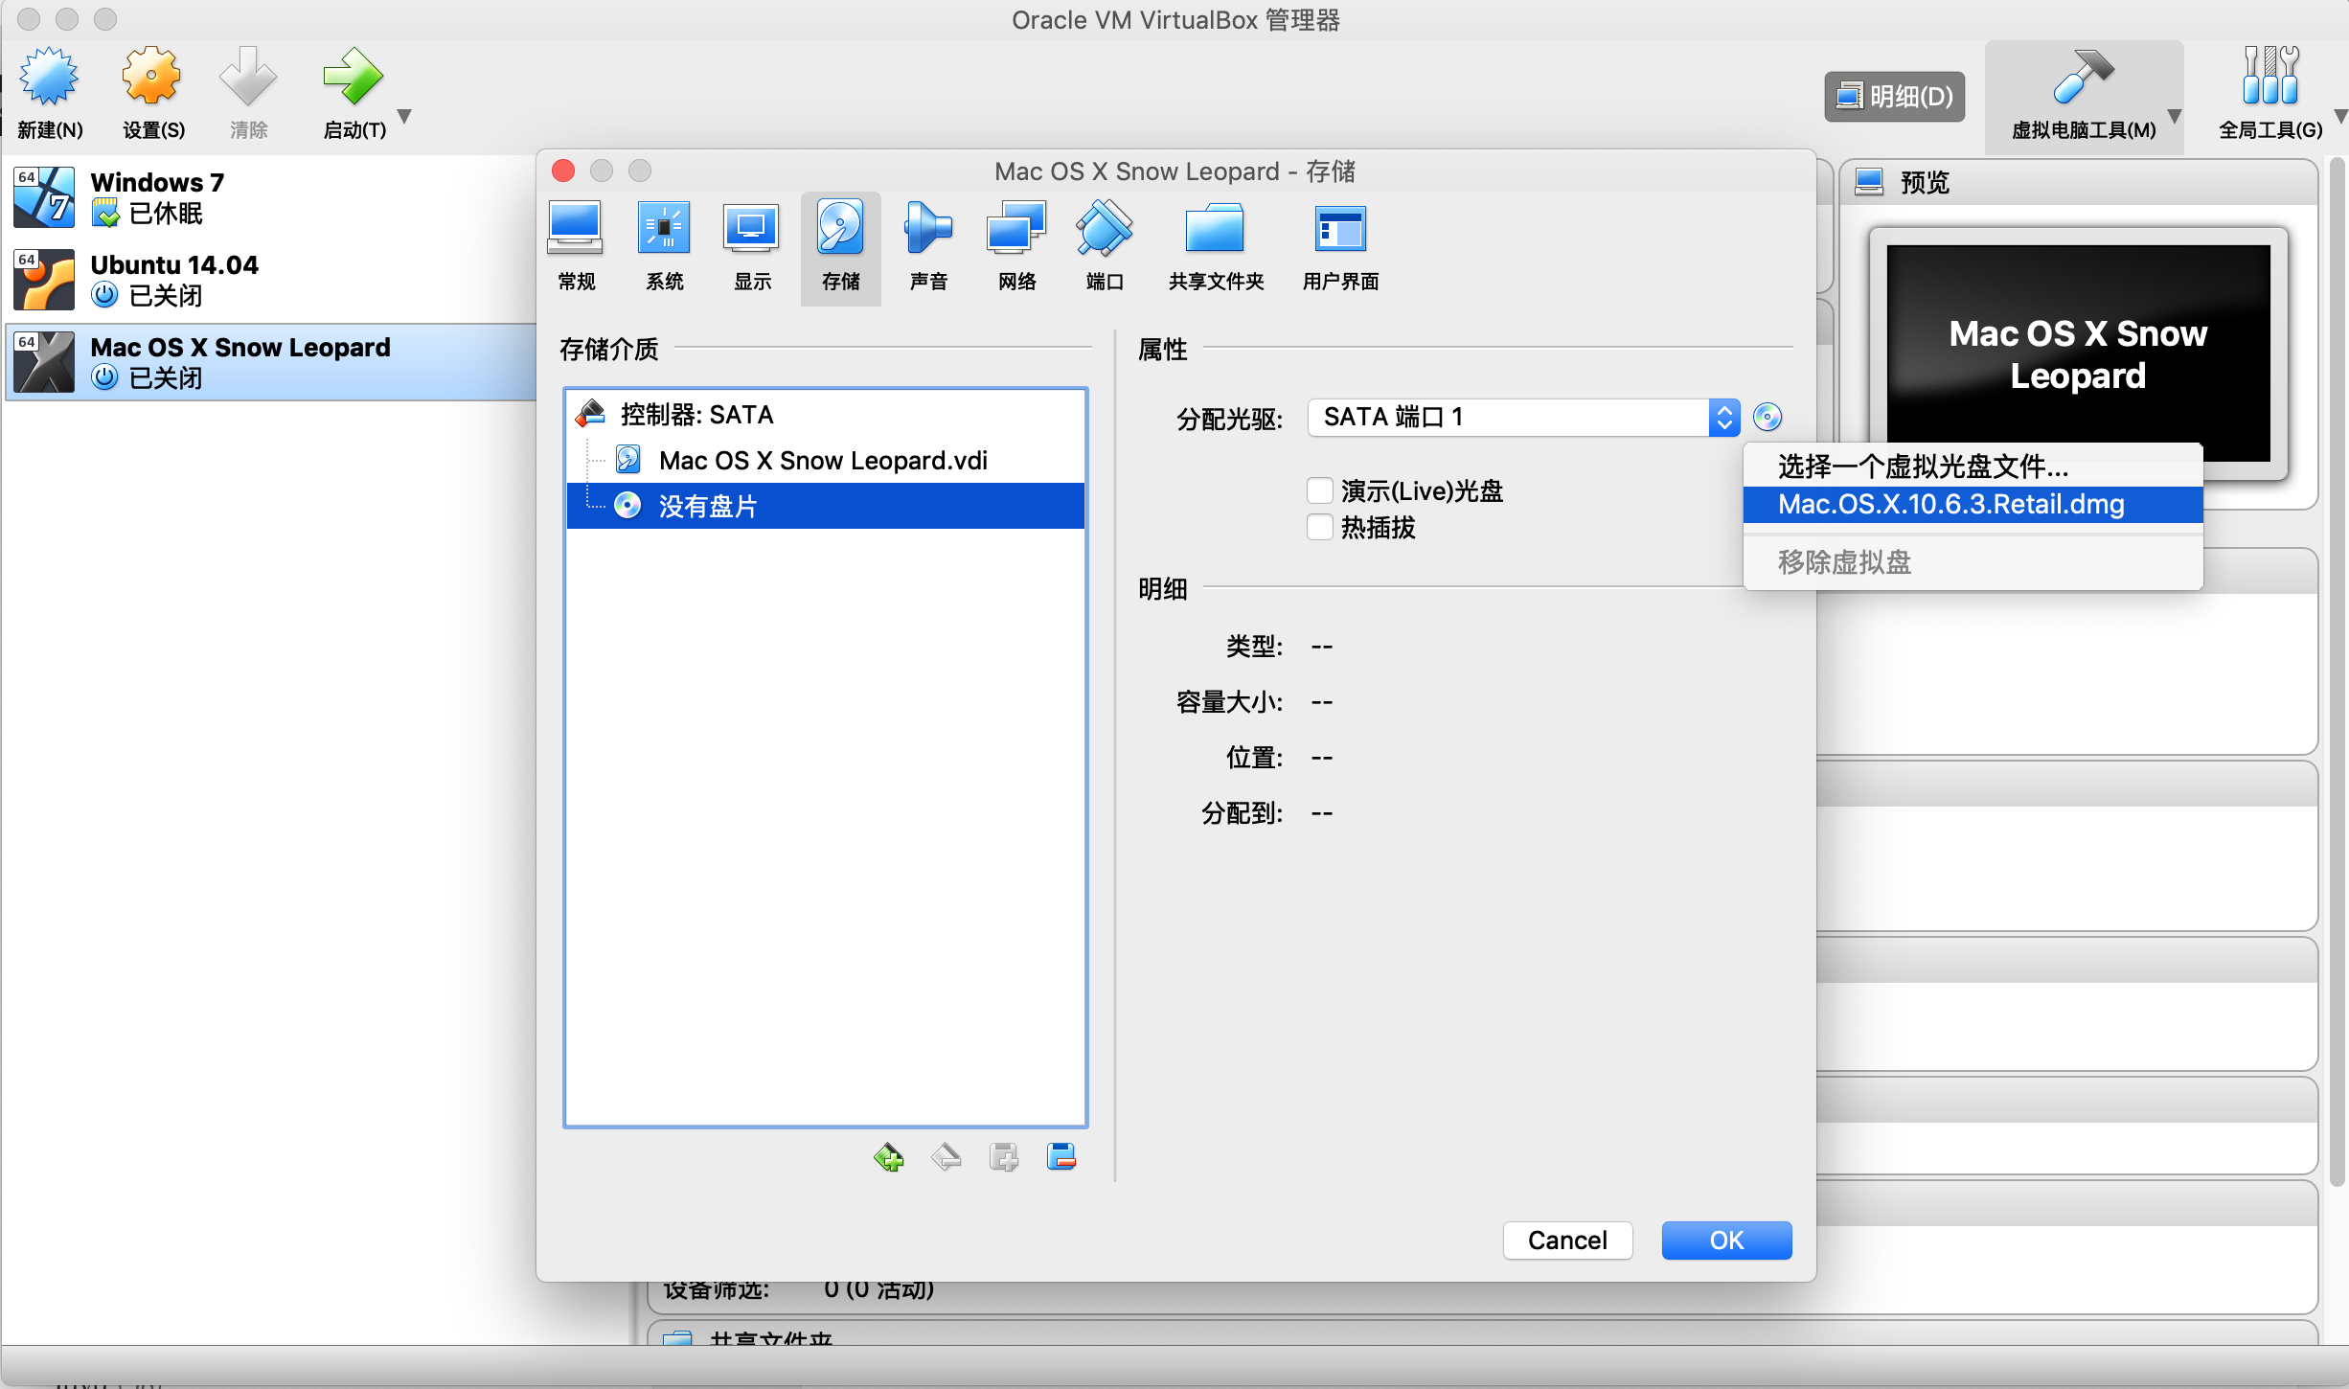Confirm settings with the OK button

(x=1726, y=1241)
